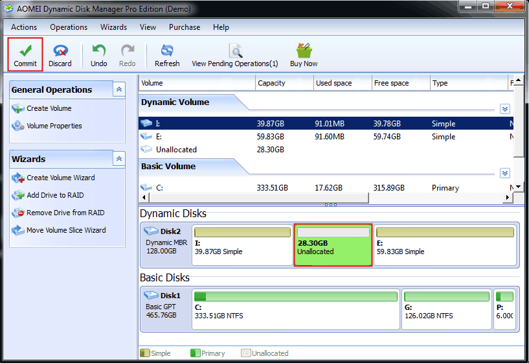Image resolution: width=529 pixels, height=363 pixels.
Task: Open the Purchase menu
Action: coord(185,27)
